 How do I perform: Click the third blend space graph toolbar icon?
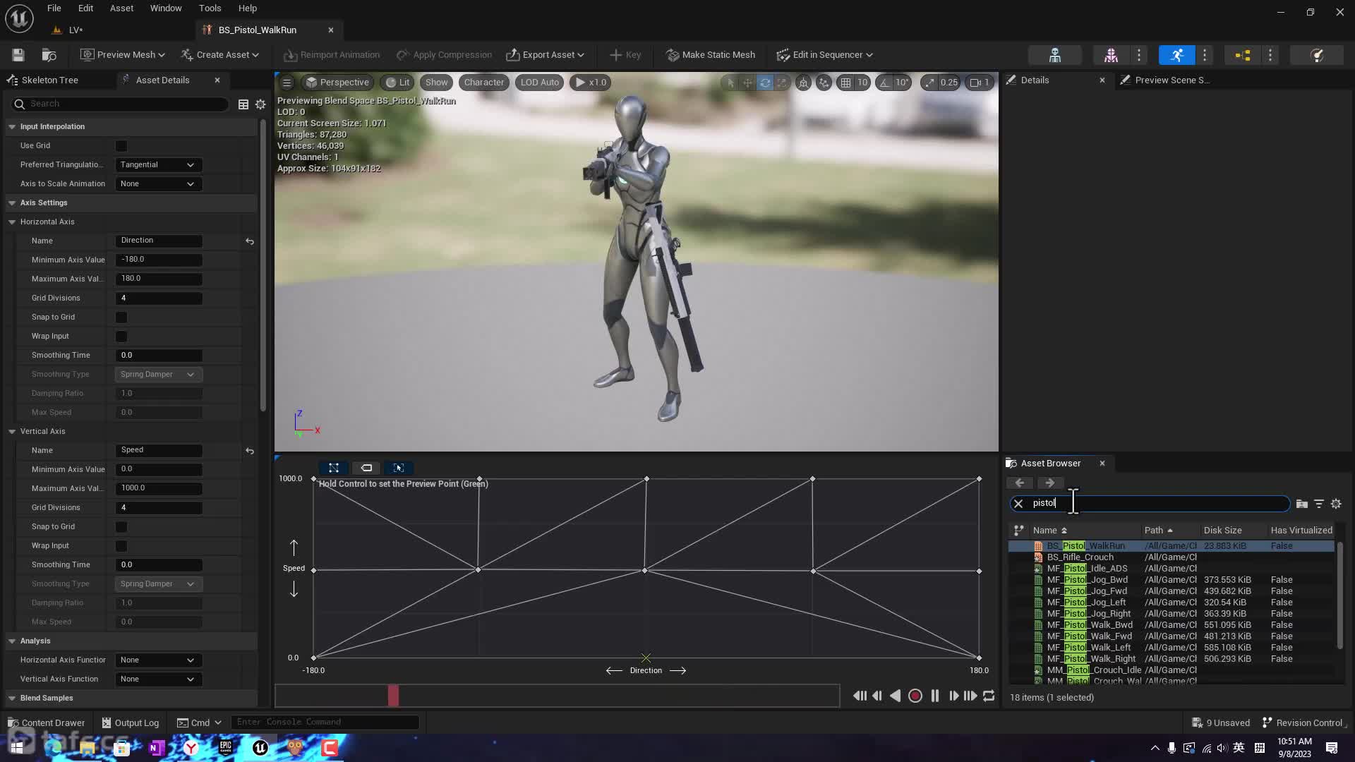[x=399, y=468]
